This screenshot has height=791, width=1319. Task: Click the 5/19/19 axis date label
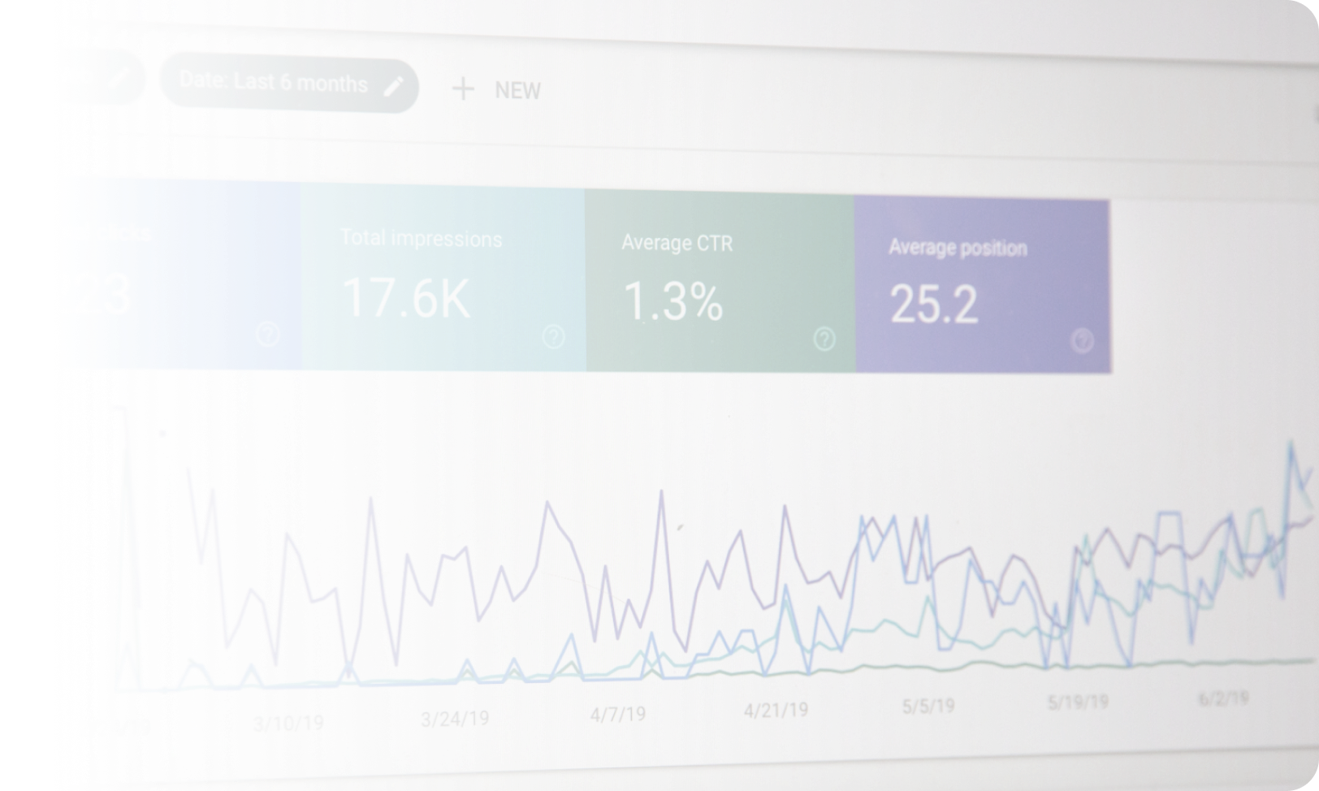[x=1078, y=702]
